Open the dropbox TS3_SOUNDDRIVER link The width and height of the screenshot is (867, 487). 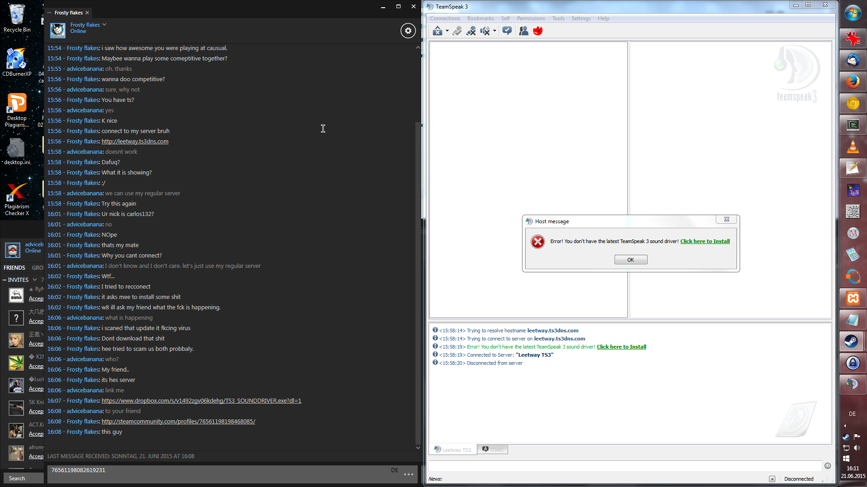tap(201, 400)
